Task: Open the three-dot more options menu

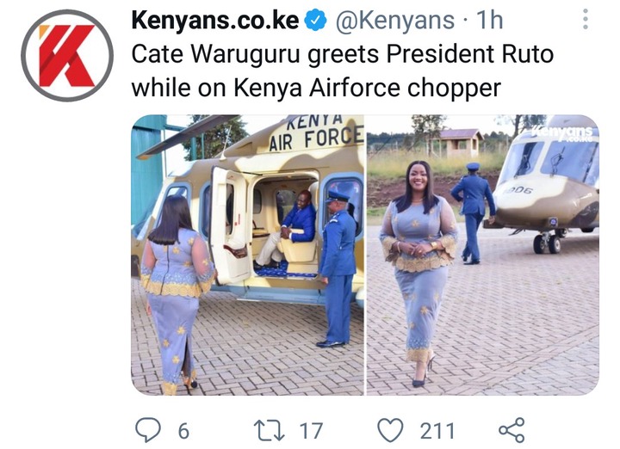Action: (x=586, y=19)
